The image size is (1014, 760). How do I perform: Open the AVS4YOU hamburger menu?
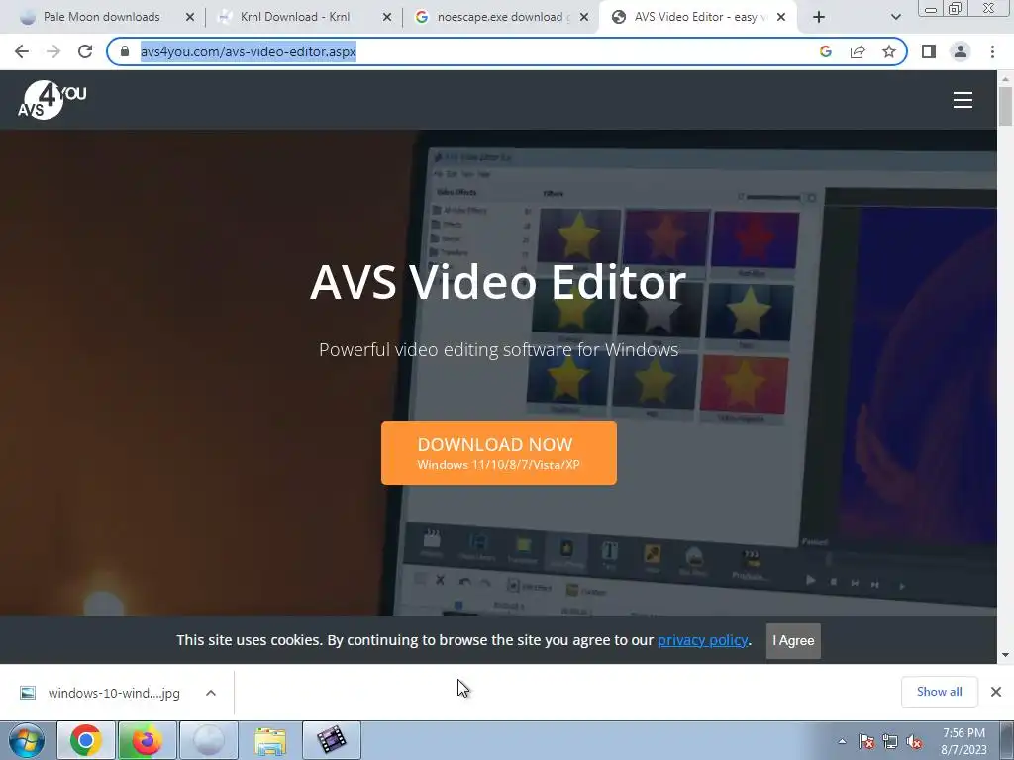[x=963, y=100]
